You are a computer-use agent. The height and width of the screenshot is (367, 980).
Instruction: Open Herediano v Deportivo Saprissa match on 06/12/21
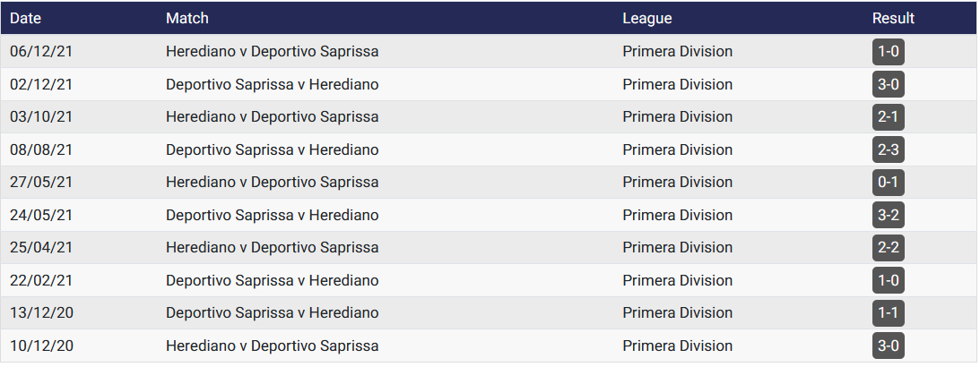point(272,52)
